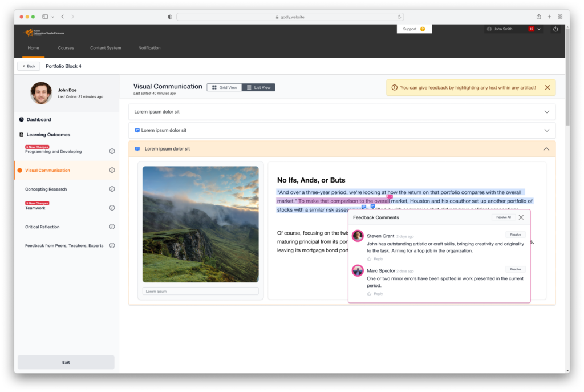Click info icon beside Programming and Developing

click(x=112, y=151)
